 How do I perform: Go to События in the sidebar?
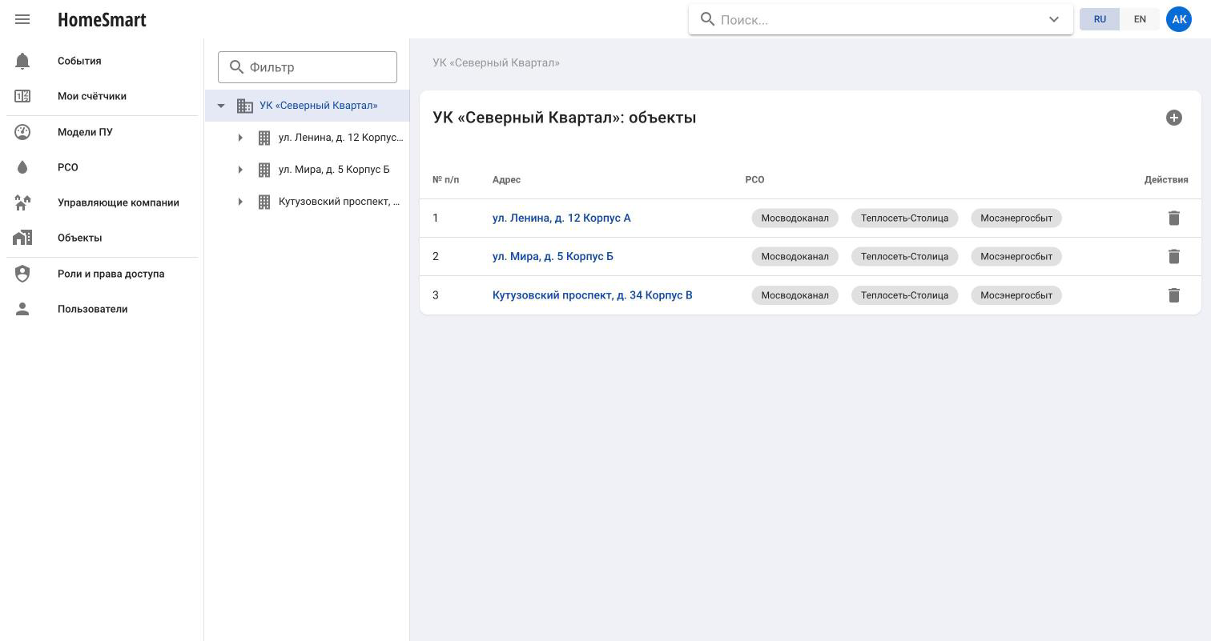click(79, 61)
